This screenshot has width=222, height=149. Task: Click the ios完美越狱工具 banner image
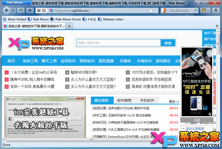[45, 117]
